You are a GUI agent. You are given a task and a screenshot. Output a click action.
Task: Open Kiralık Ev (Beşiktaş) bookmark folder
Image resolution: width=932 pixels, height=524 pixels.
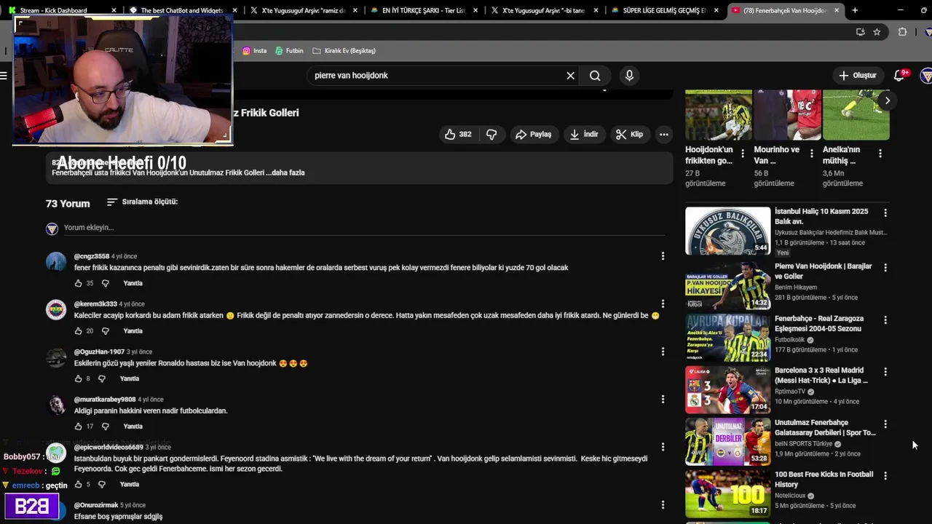[344, 51]
